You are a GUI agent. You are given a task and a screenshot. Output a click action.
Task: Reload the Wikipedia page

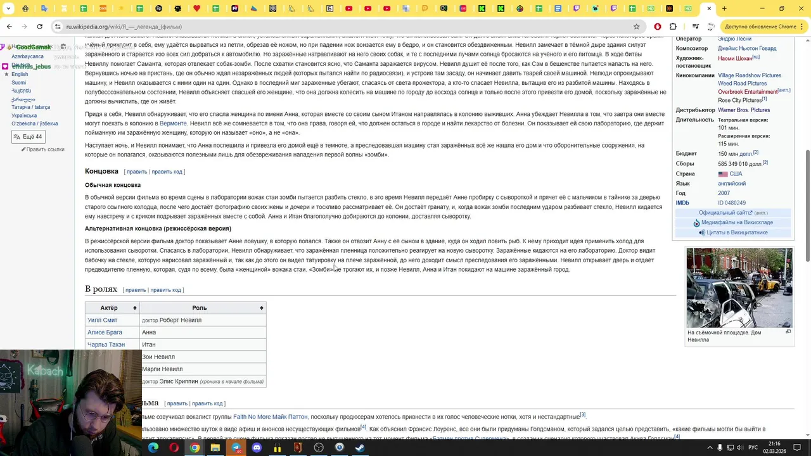[x=39, y=27]
